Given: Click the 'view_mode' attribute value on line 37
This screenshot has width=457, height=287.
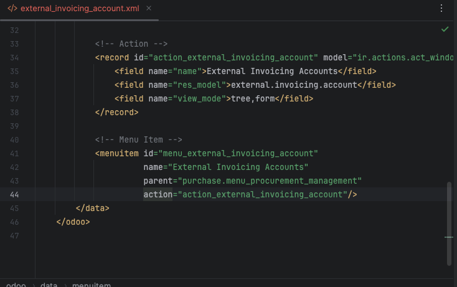Looking at the screenshot, I should 200,99.
